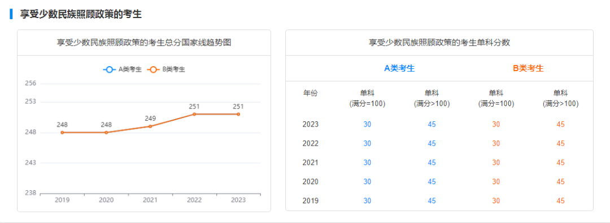
Task: Click the 249 value label on the chart
Action: [x=150, y=119]
